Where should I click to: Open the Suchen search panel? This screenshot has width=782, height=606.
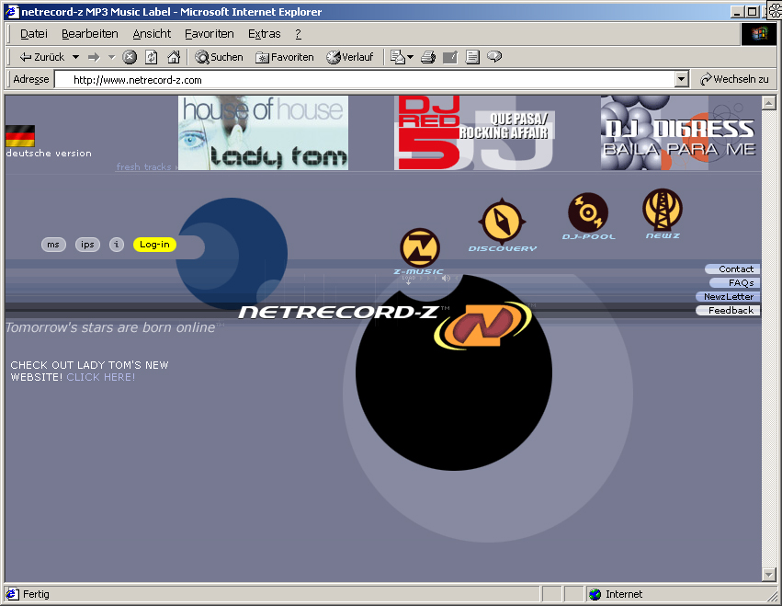click(219, 57)
